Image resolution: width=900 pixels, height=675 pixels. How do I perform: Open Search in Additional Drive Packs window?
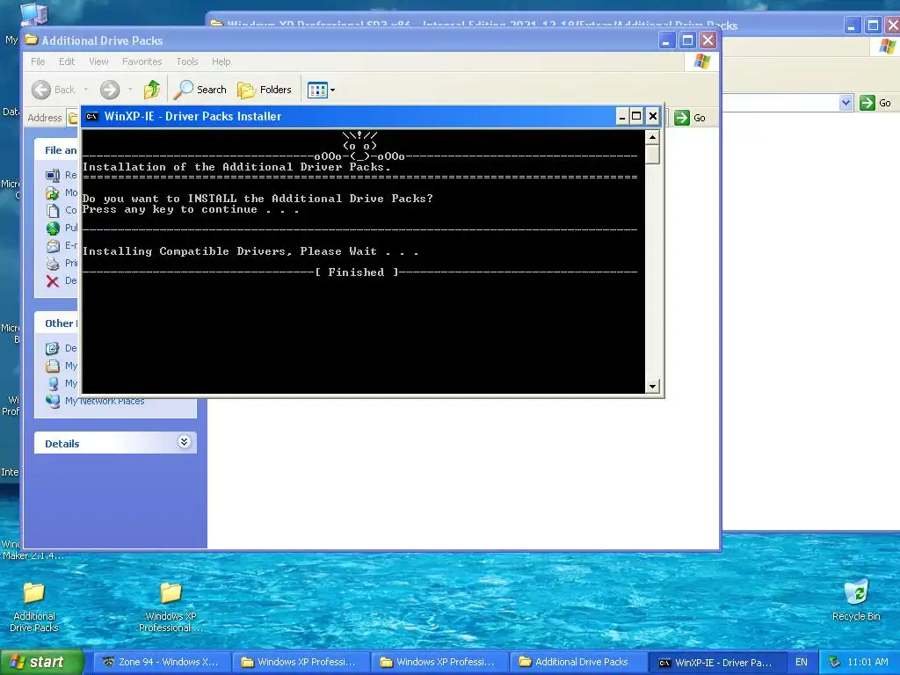click(x=200, y=90)
